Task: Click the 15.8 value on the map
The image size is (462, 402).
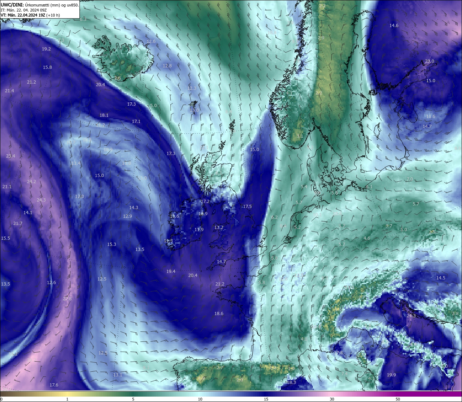Action: pyautogui.click(x=47, y=67)
